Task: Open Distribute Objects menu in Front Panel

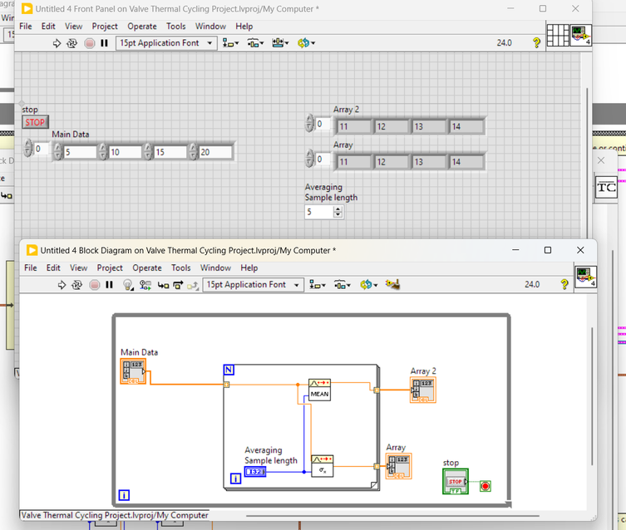Action: [x=255, y=43]
